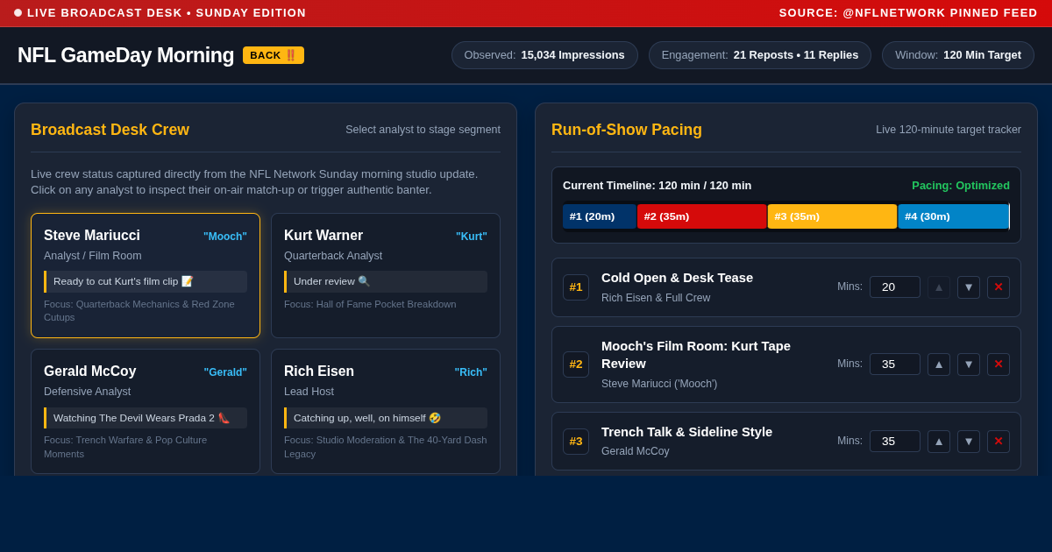Click the "Gerald" nickname tag
This screenshot has width=1052, height=552.
225,372
